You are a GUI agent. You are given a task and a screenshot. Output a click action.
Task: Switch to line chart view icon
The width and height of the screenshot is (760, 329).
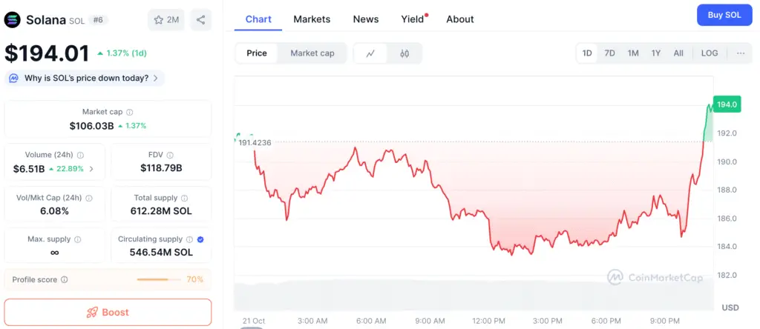point(370,53)
